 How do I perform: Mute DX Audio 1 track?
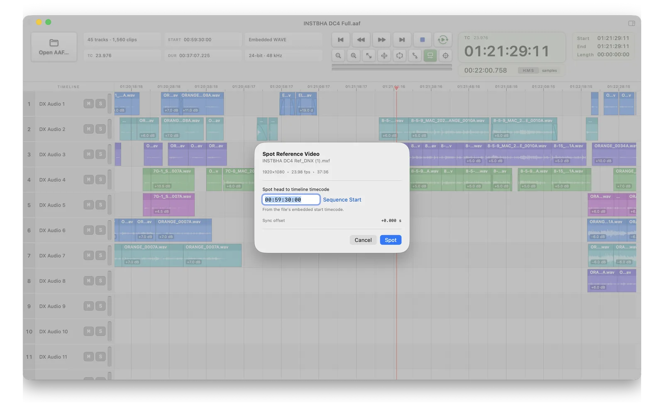coord(88,104)
